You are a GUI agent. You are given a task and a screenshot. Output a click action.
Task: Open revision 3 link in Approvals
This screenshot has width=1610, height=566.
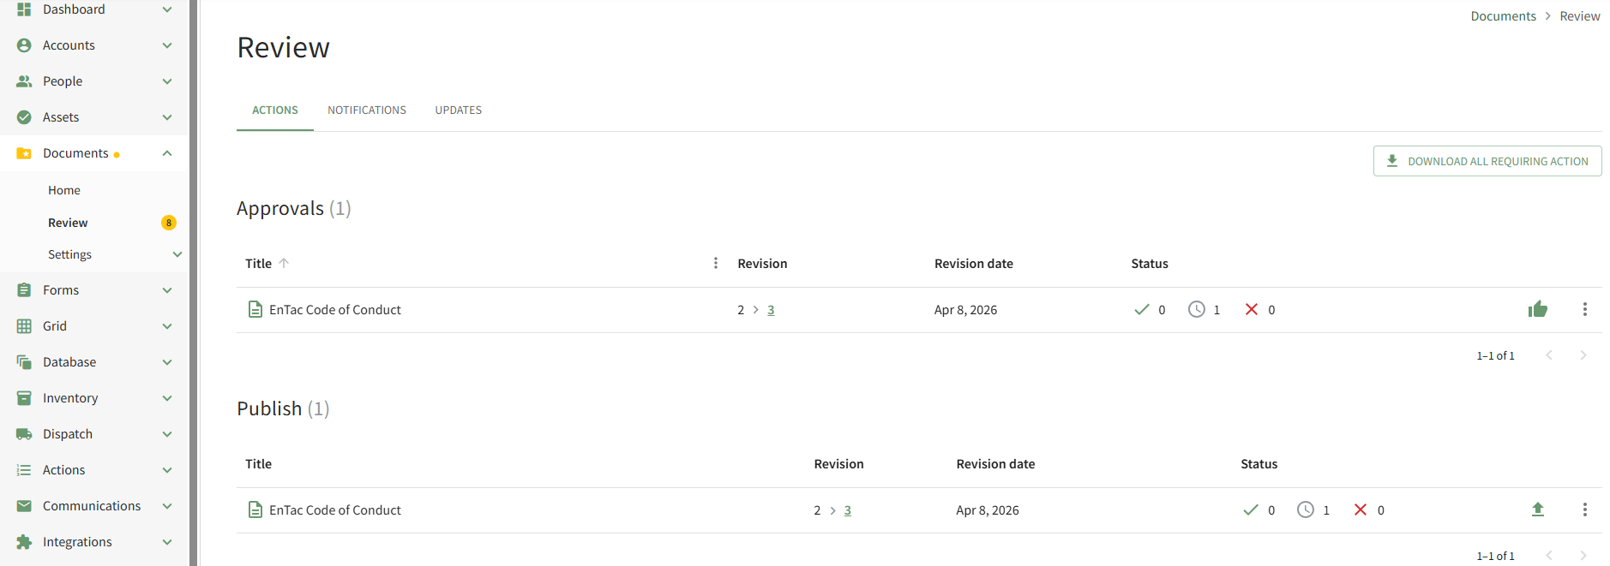click(771, 310)
